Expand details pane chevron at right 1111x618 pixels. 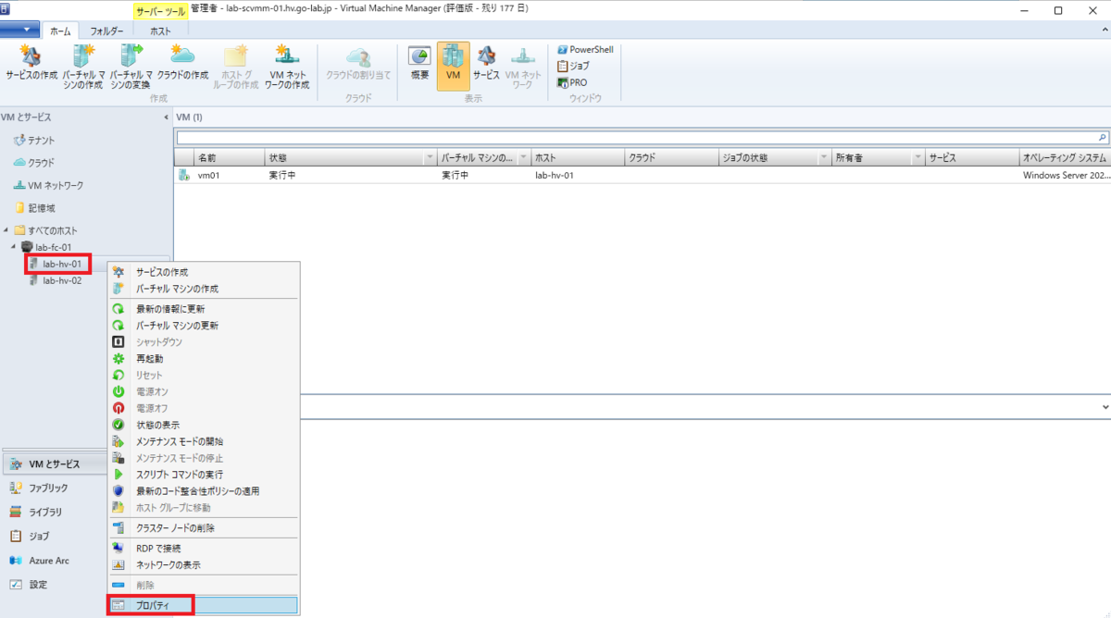(1105, 406)
